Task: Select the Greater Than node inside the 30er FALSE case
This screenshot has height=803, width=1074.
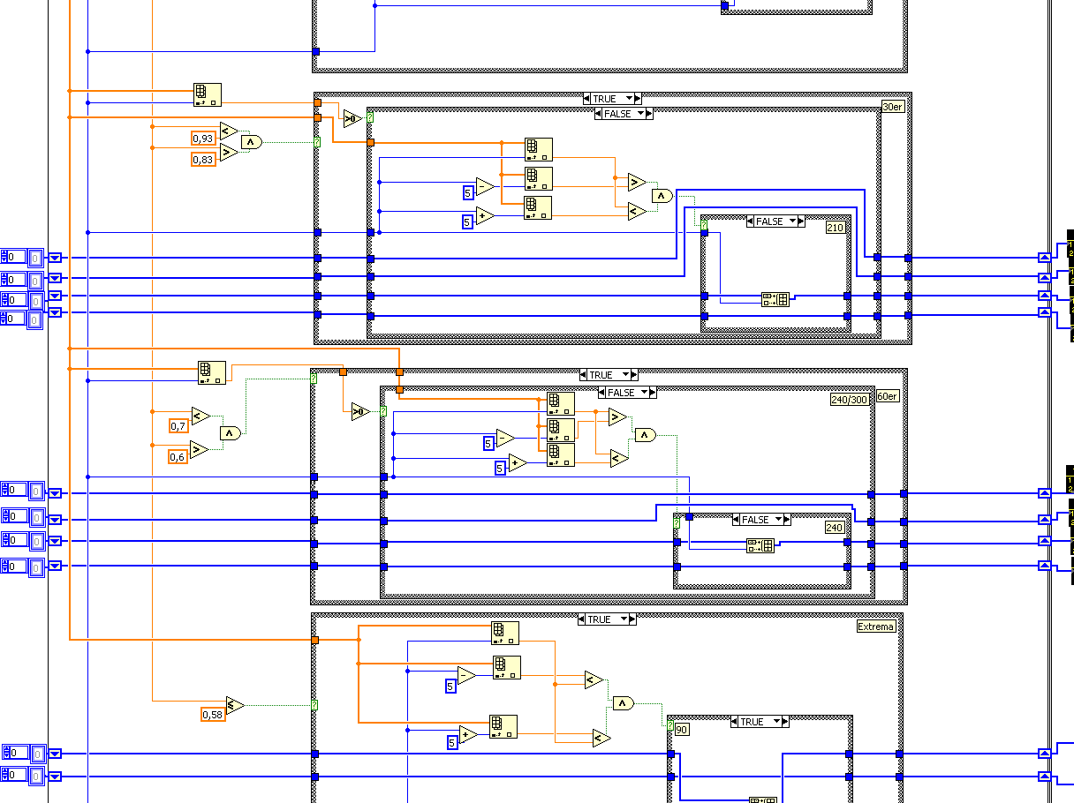Action: [637, 183]
